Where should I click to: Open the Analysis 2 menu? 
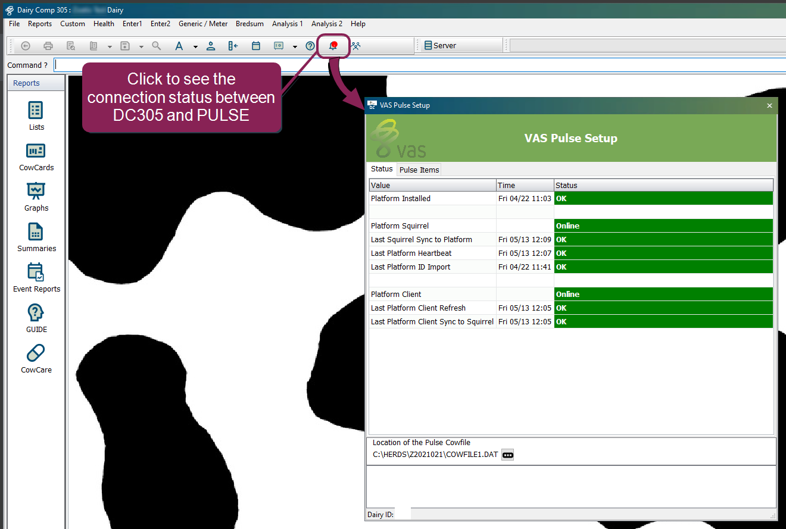coord(327,24)
